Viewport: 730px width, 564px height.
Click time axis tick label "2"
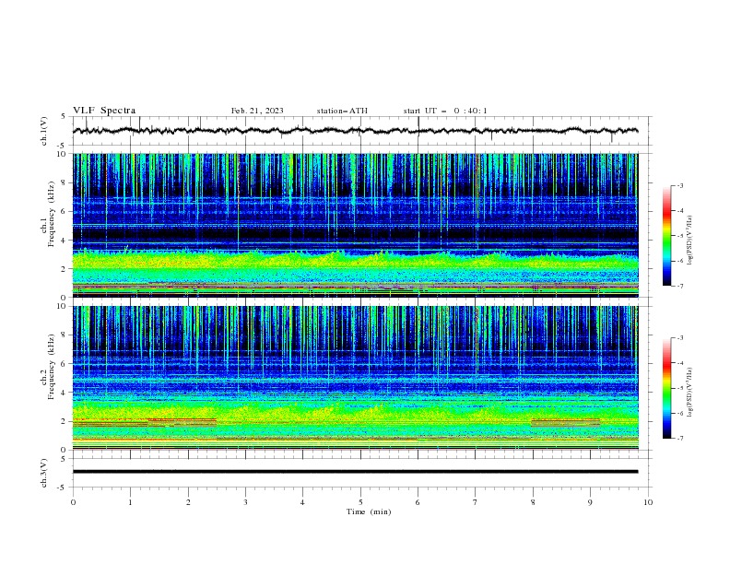click(188, 502)
